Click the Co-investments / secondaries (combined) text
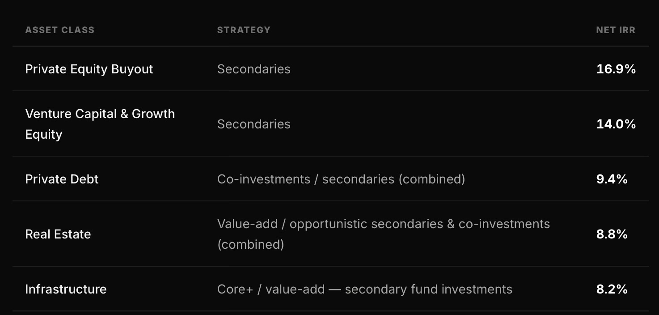Viewport: 659px width, 315px height. click(x=341, y=179)
